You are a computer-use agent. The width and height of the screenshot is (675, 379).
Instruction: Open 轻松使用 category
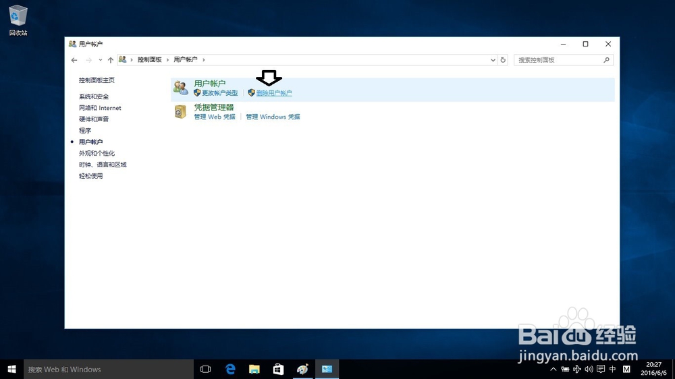click(x=90, y=176)
